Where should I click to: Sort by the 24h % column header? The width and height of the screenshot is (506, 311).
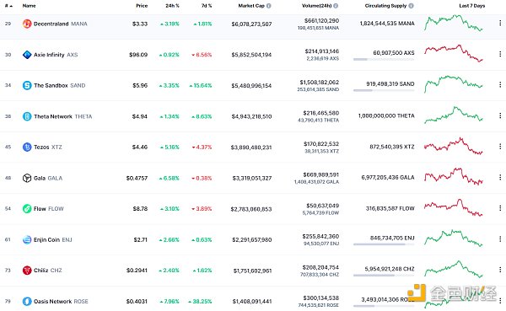[172, 6]
